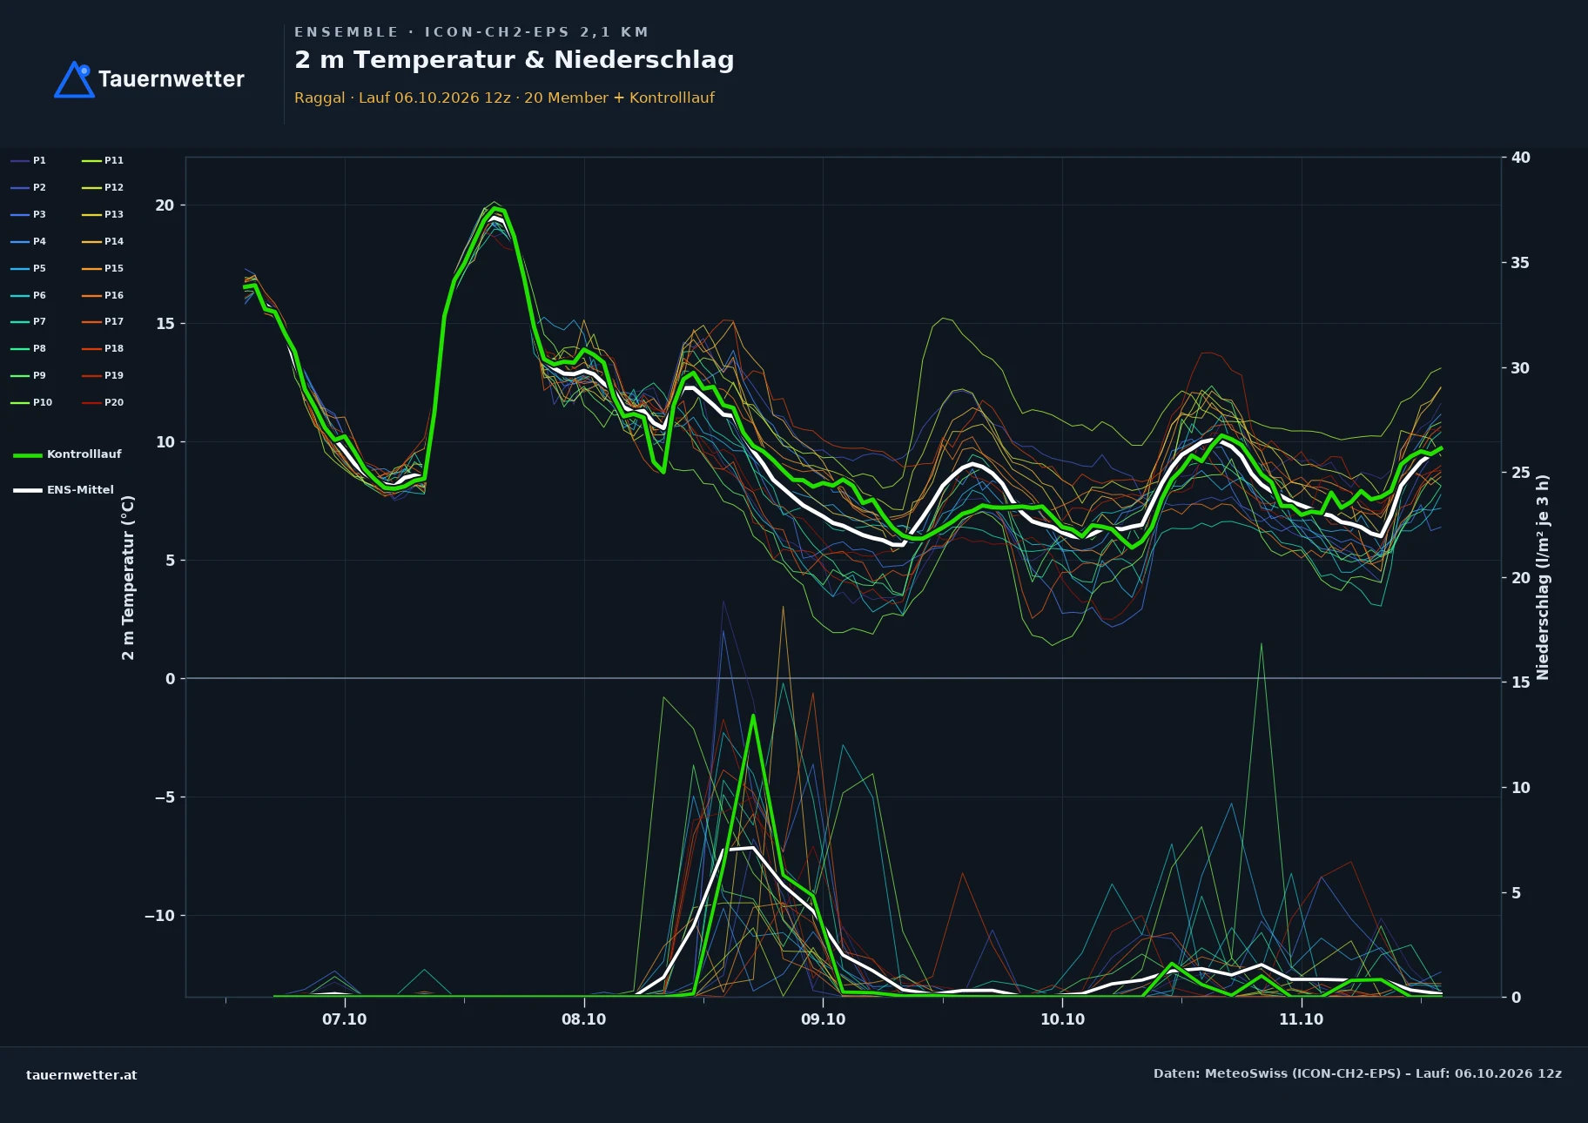Image resolution: width=1588 pixels, height=1123 pixels.
Task: Click the 09.10 date axis label
Action: coord(823,1019)
